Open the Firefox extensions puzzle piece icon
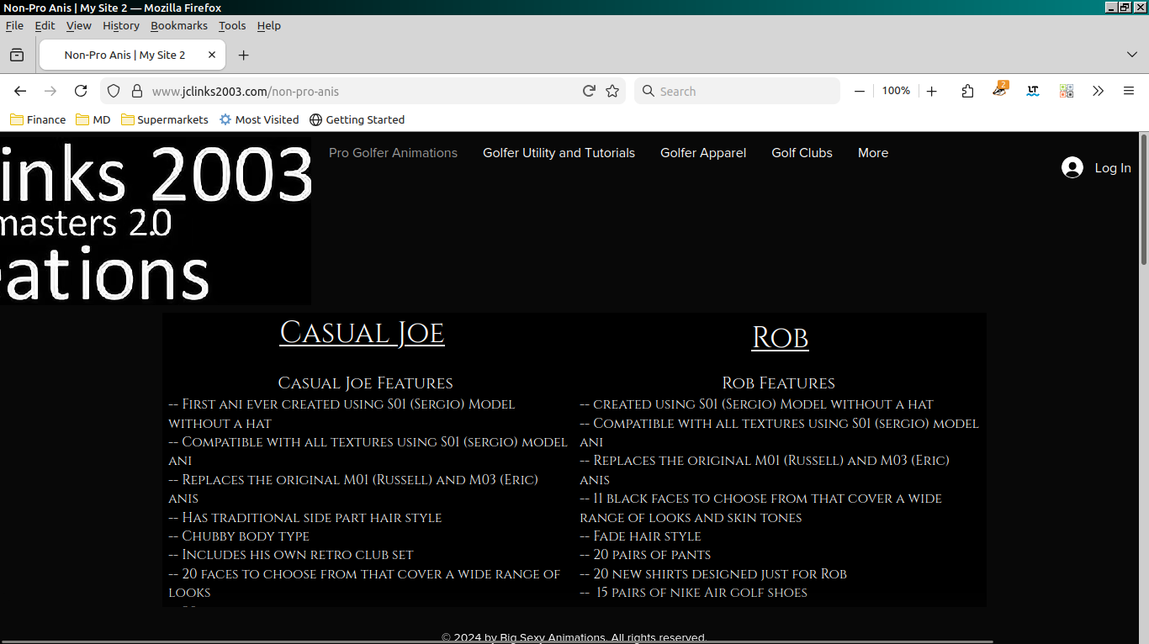This screenshot has width=1149, height=644. 967,91
